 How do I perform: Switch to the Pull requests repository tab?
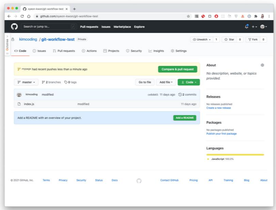pos(64,51)
